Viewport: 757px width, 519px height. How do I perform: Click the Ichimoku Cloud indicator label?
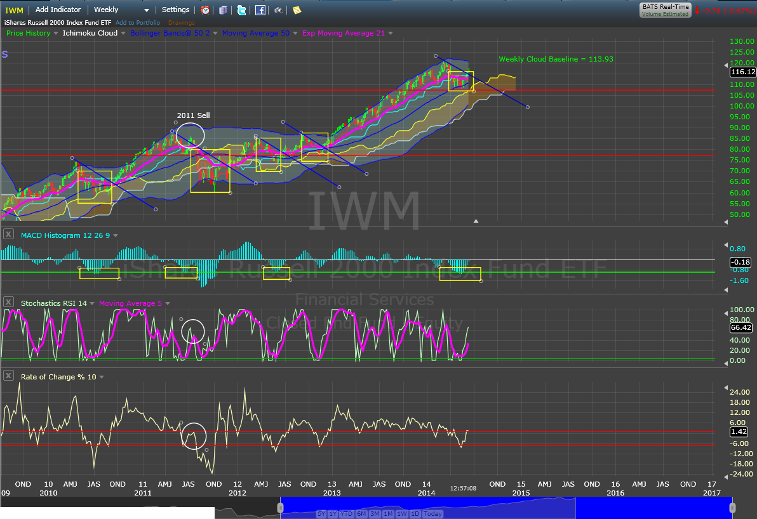(x=90, y=33)
